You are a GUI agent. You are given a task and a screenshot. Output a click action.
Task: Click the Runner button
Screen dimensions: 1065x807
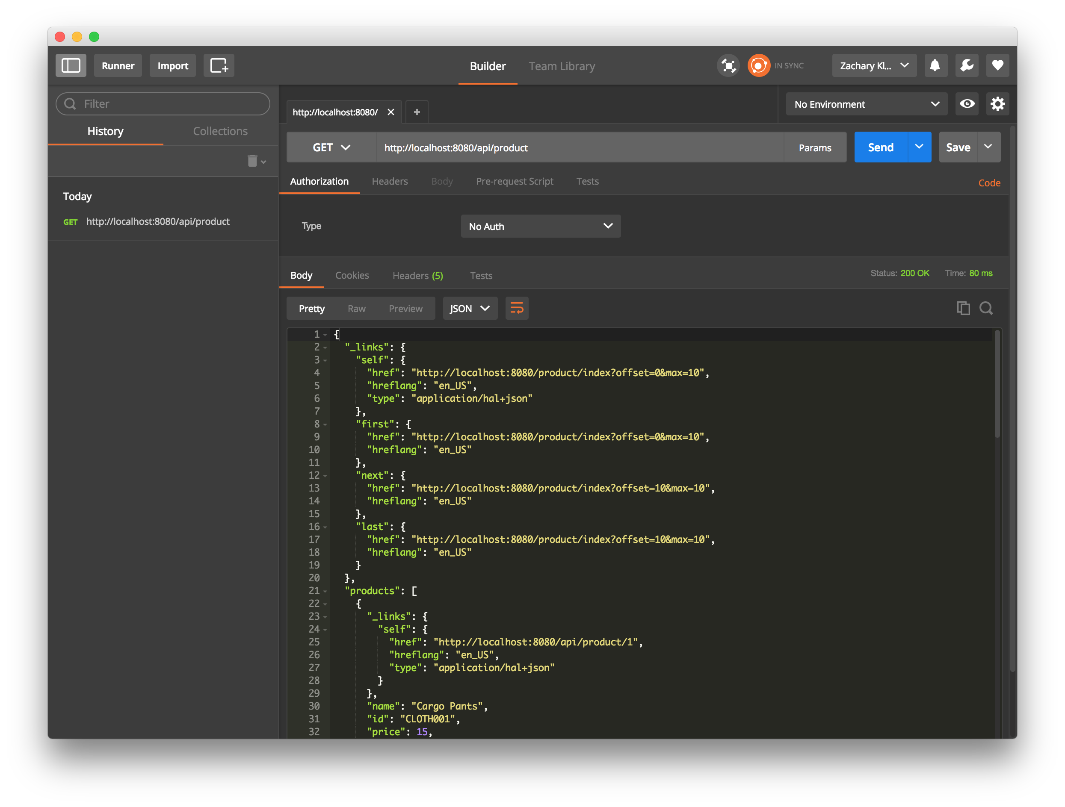click(118, 65)
